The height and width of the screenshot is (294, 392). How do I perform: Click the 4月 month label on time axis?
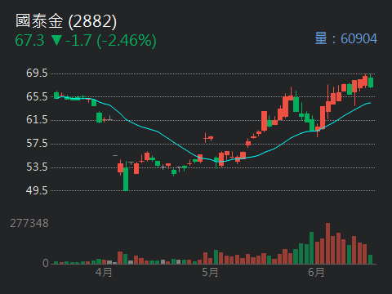(104, 272)
